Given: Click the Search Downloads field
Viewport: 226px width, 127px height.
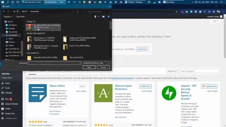Looking at the screenshot, I should 96,11.
